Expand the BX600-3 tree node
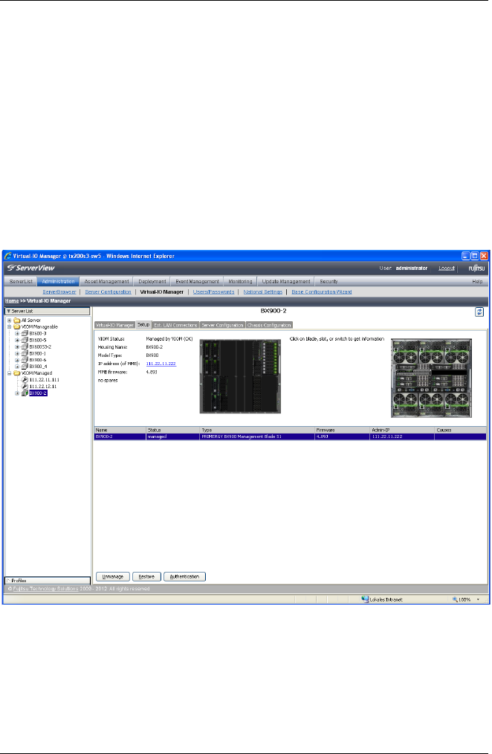492x754 pixels. coord(17,333)
